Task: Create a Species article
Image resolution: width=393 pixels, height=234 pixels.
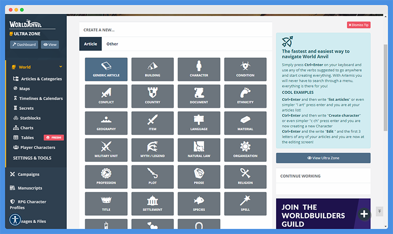Action: click(199, 204)
